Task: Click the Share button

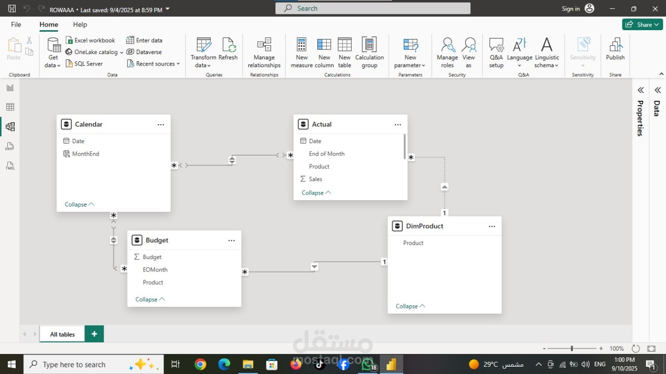Action: (642, 24)
